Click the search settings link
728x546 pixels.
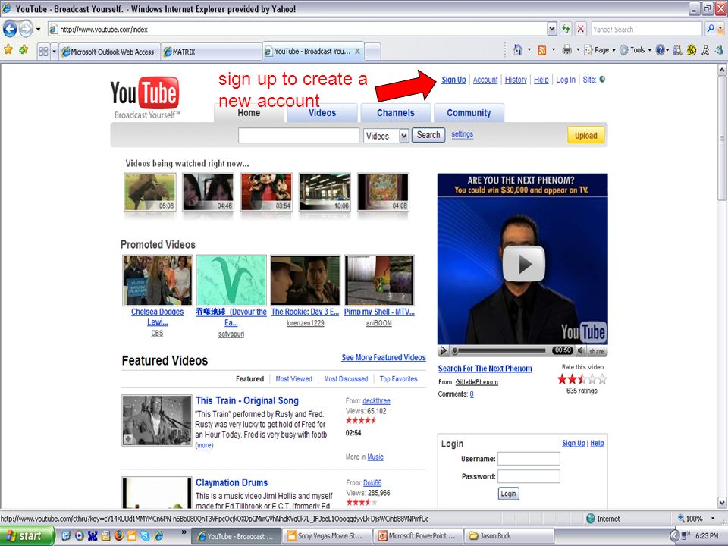coord(463,134)
